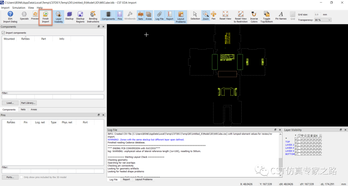348x186 pixels.
Task: Toggle the Nets toolbar button
Action: [141, 16]
